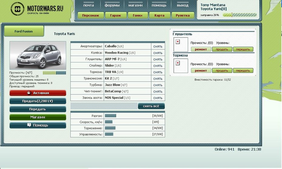Click передать for Тормоза part
Screen dimensions: 282x169
243,71
